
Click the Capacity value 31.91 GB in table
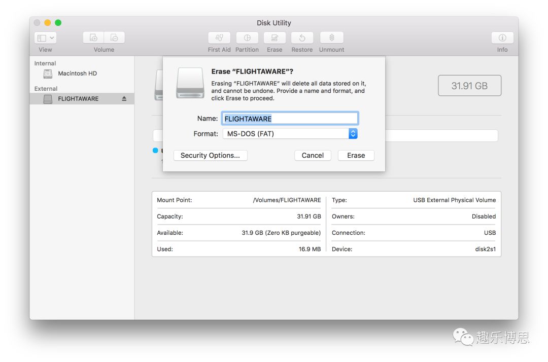click(309, 216)
